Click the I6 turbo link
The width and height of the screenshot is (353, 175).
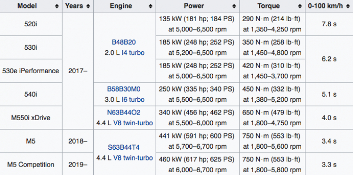133,99
